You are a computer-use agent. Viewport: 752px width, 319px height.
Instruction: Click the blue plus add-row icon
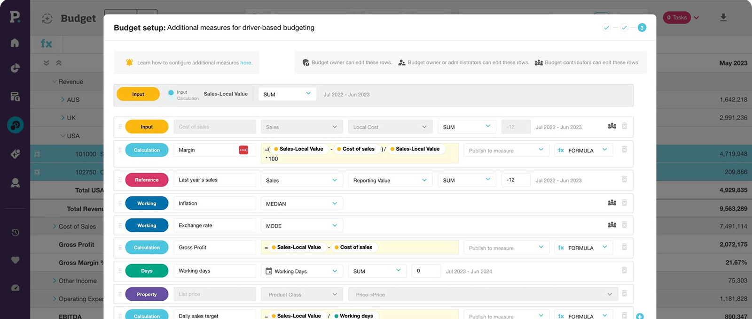point(640,316)
